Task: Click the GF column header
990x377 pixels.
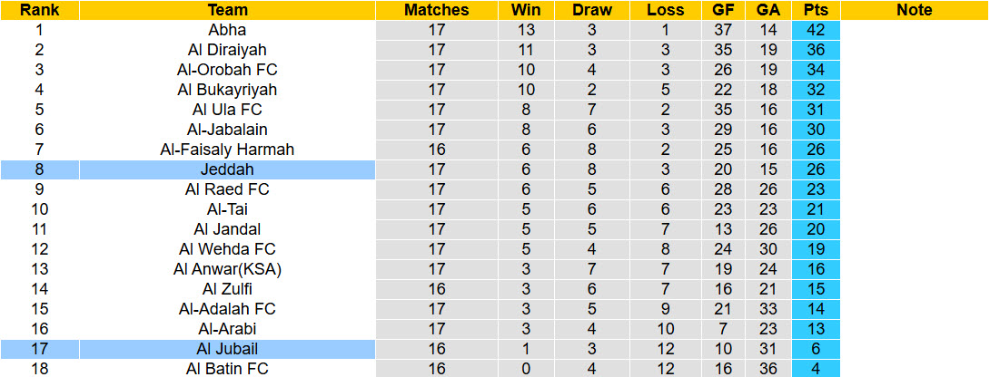Action: (724, 10)
